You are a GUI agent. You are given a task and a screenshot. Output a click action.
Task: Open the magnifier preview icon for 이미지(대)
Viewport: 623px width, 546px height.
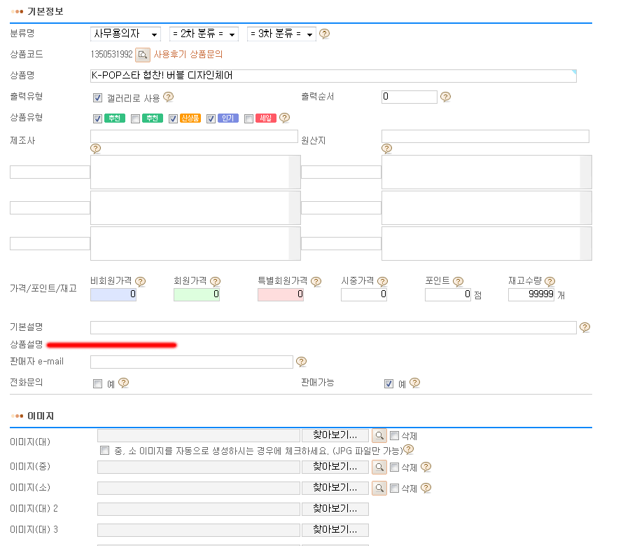click(x=379, y=436)
